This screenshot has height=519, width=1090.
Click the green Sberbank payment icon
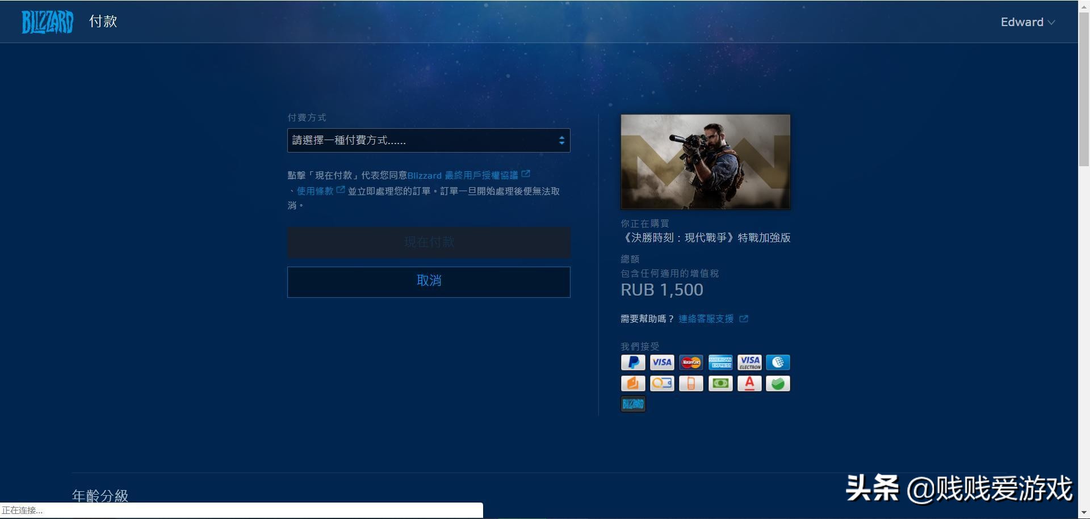778,383
